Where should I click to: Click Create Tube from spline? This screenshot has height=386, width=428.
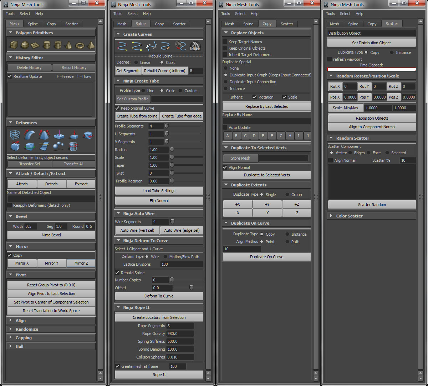[x=137, y=116]
